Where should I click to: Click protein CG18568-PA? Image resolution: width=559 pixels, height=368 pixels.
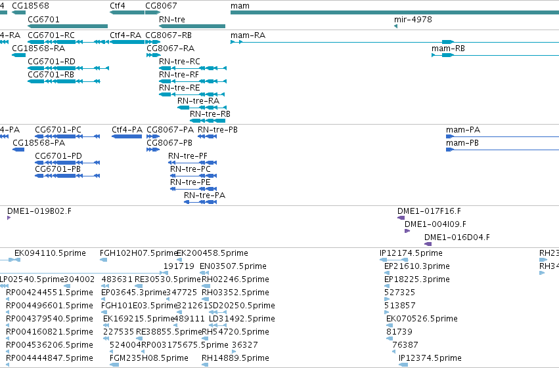pyautogui.click(x=18, y=150)
